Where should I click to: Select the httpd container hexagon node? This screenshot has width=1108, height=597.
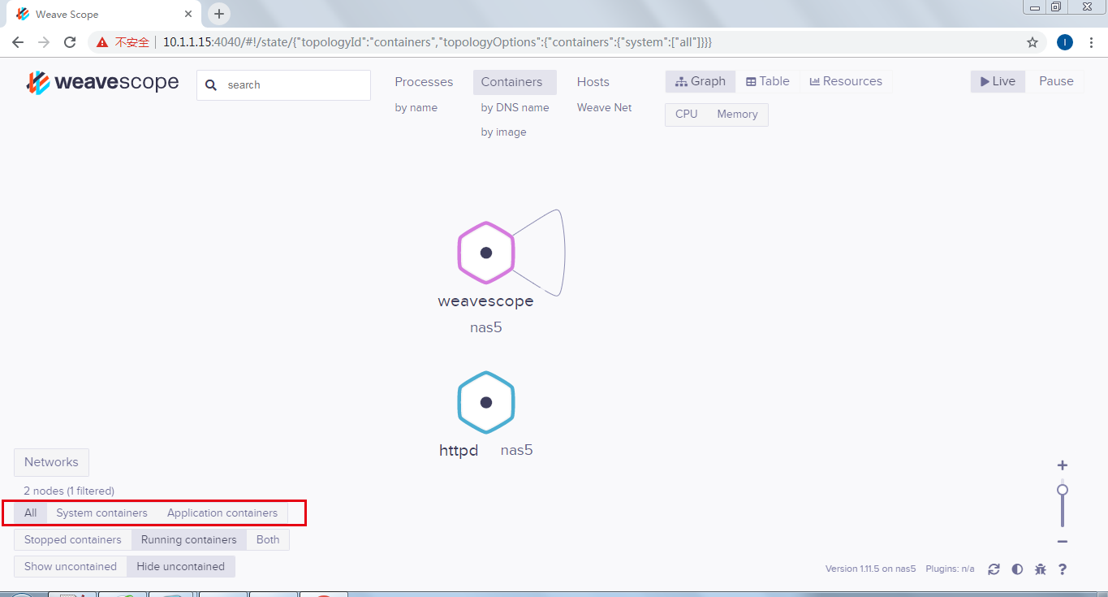(486, 402)
